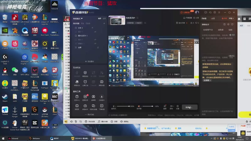Open the 主播口袋 tool
The width and height of the screenshot is (251, 141).
pos(85,83)
